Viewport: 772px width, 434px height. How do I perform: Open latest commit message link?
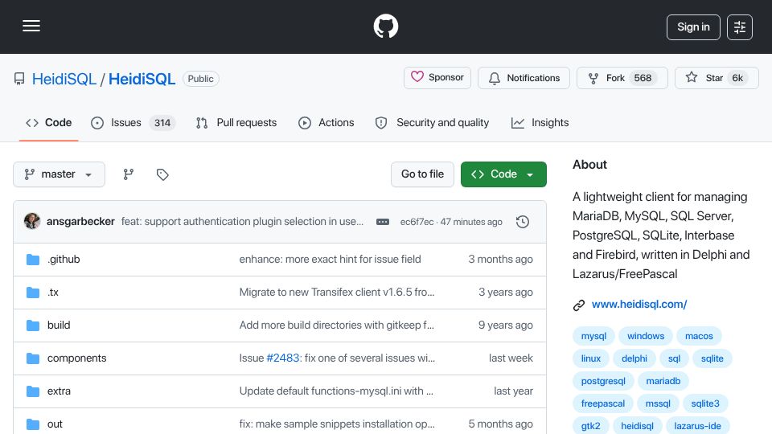pos(242,222)
